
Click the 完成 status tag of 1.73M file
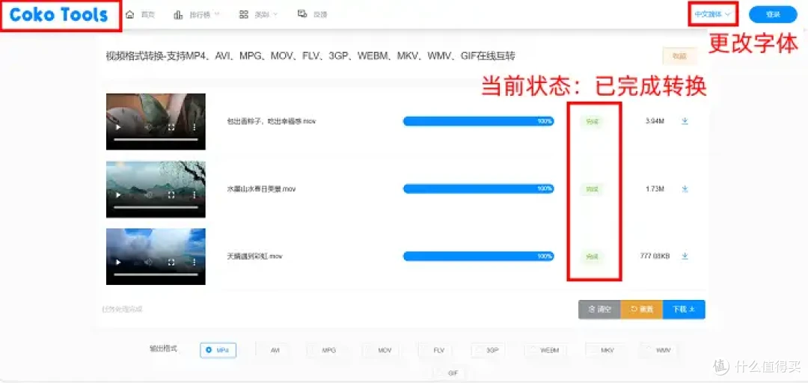pos(592,189)
